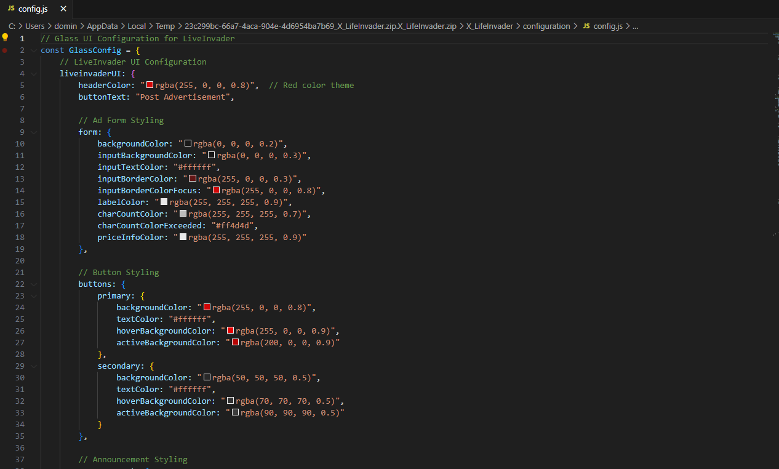
Task: Click the "// Button Styling" comment
Action: (x=119, y=272)
